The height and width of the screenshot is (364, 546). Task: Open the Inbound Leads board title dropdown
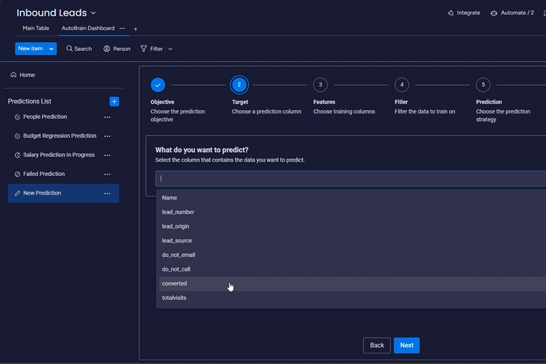(93, 13)
